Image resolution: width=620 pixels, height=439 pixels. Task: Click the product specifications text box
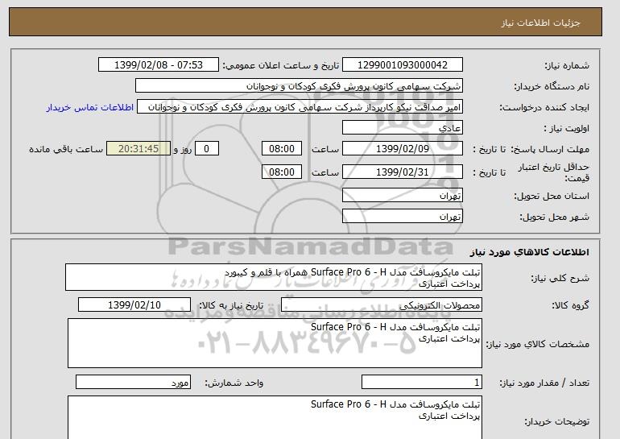275,343
